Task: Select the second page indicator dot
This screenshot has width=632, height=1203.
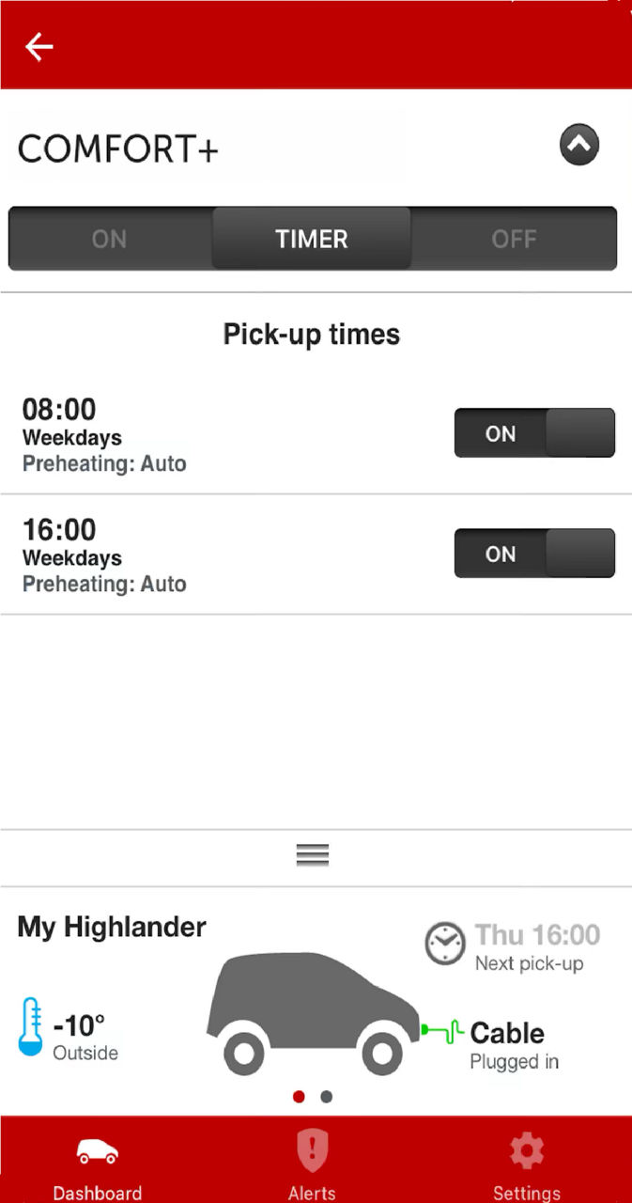Action: click(x=326, y=1096)
